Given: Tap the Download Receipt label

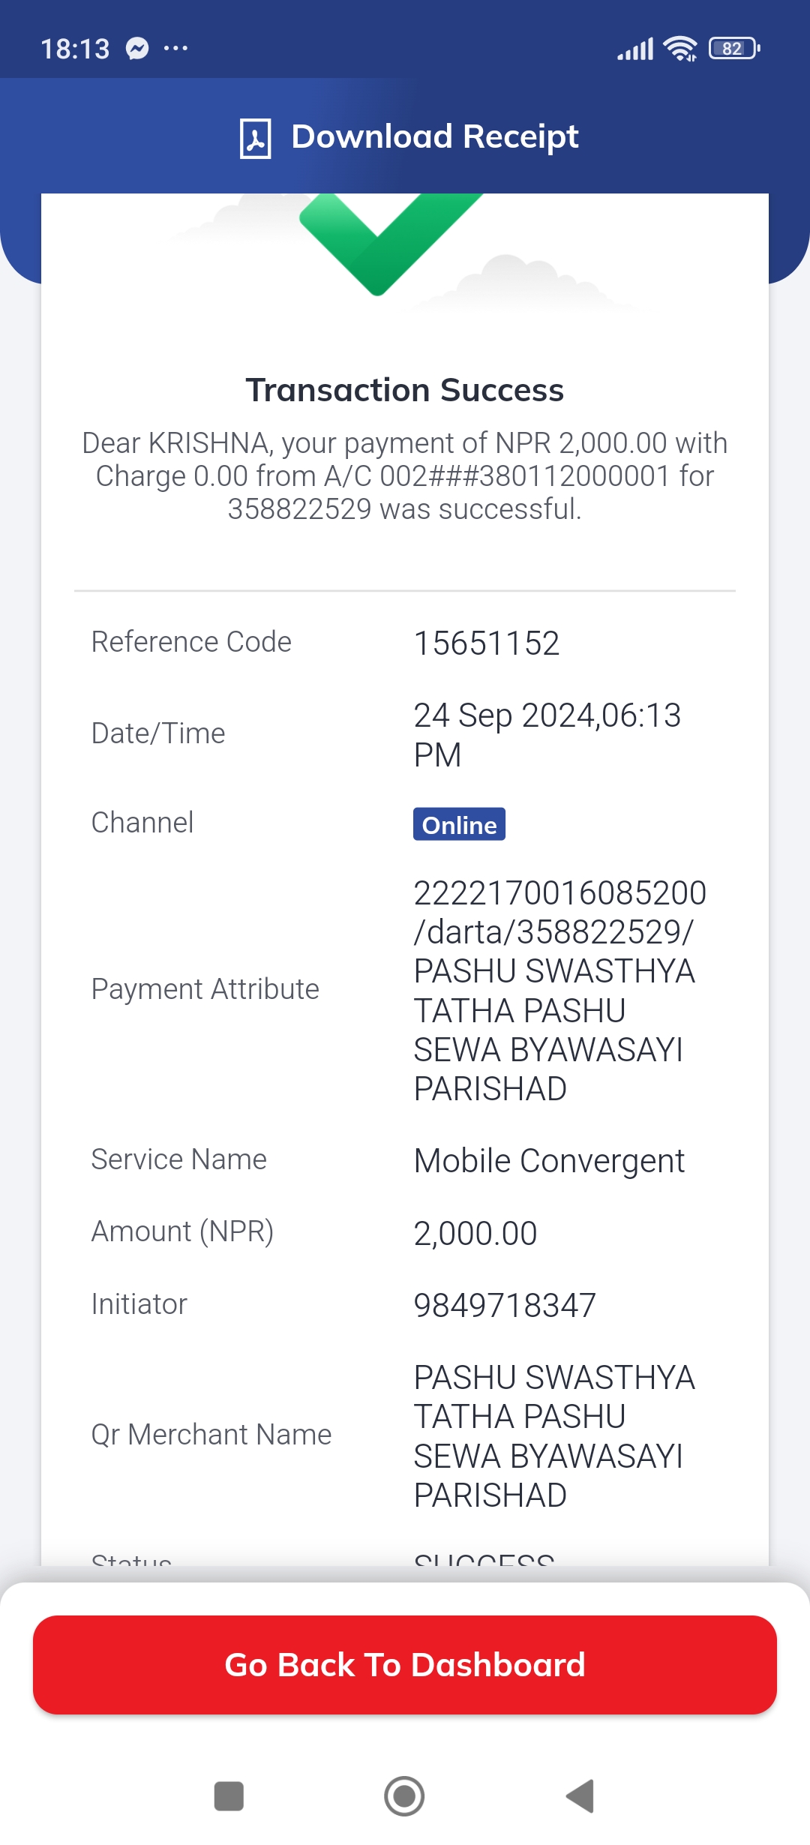Looking at the screenshot, I should pos(434,137).
